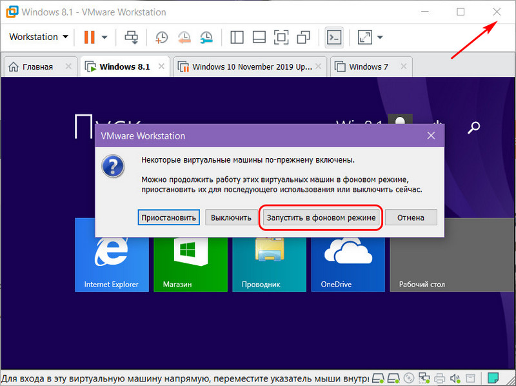Click the Приостановить button

pyautogui.click(x=168, y=218)
